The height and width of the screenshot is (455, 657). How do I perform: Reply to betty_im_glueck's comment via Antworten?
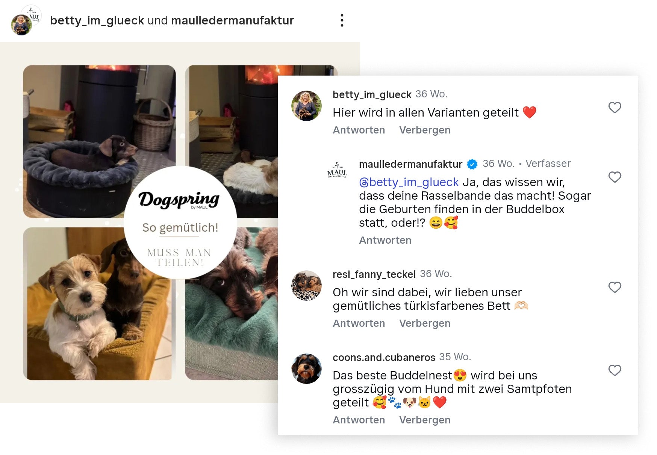[x=359, y=130]
